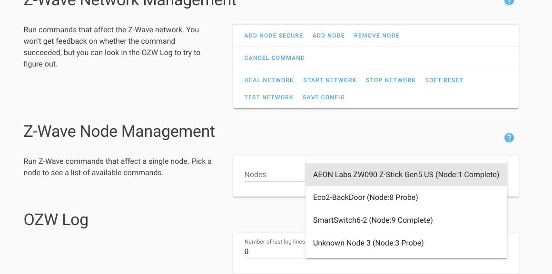Cancel the current Z-Wave command
The image size is (552, 274).
(x=275, y=57)
